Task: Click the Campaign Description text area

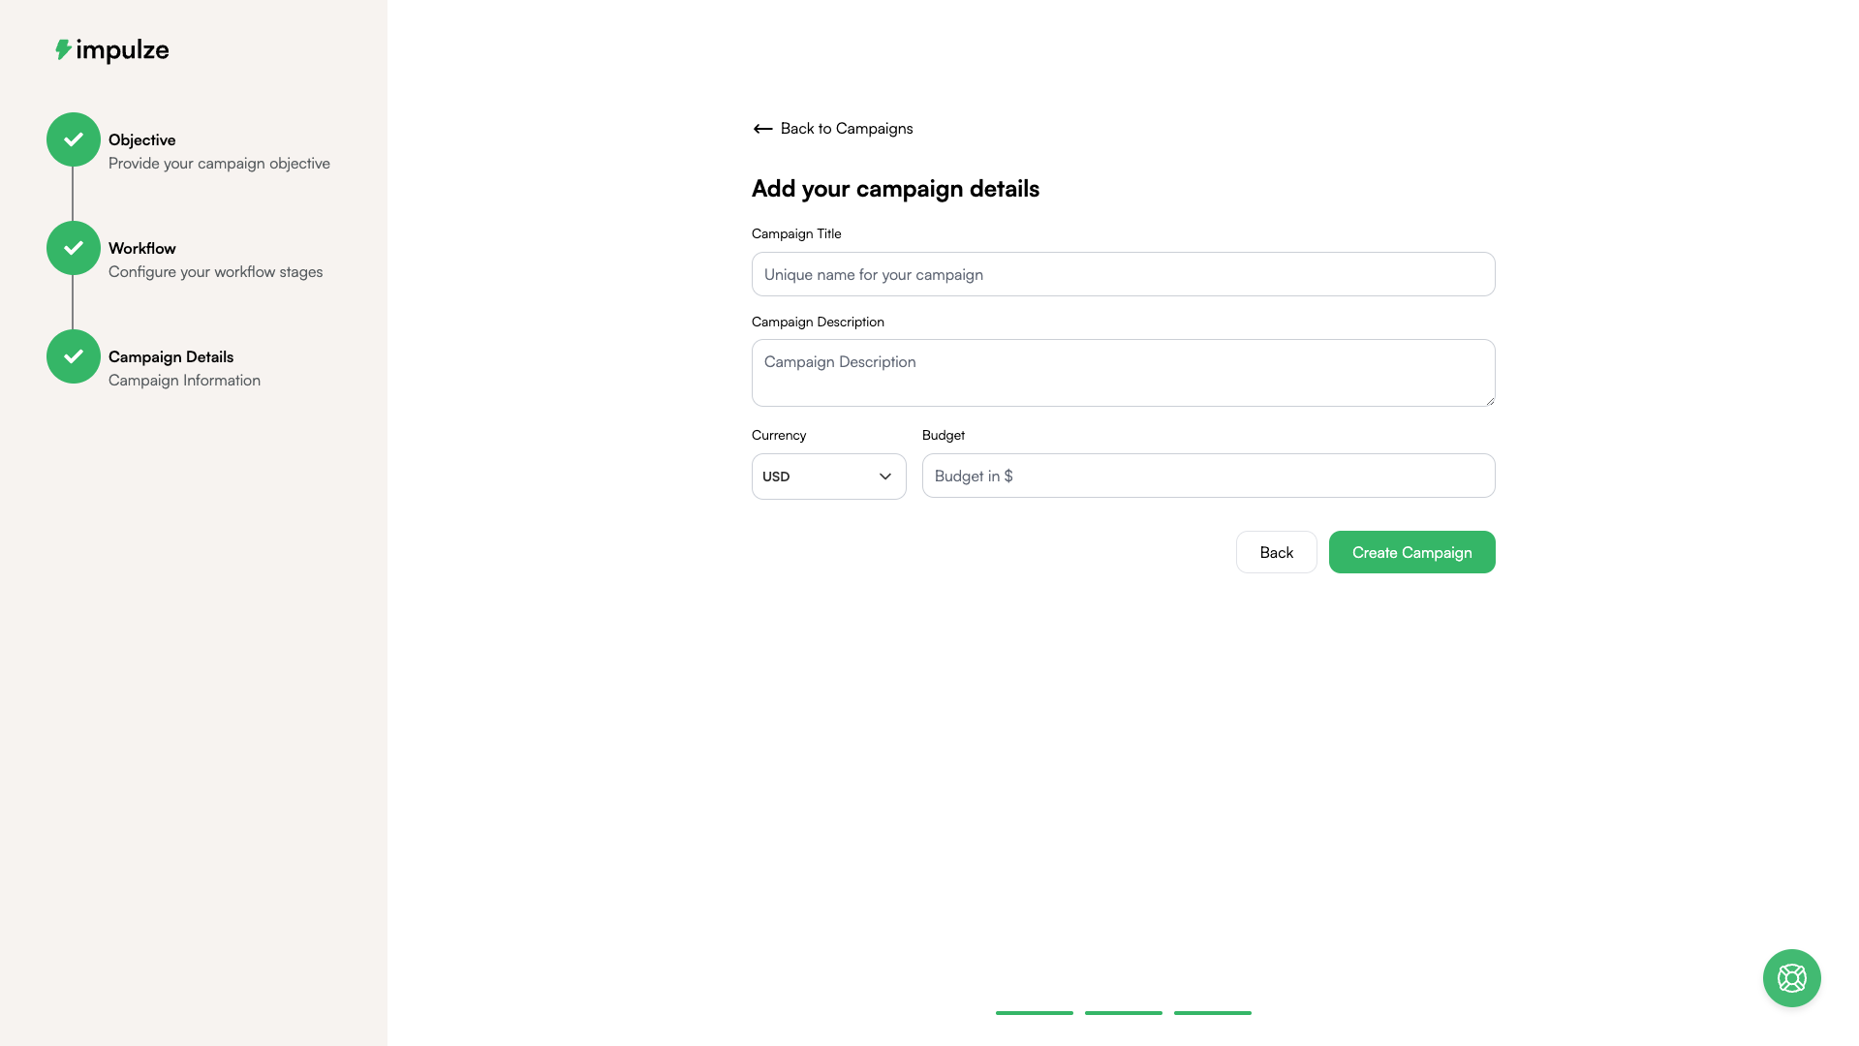Action: [1123, 373]
